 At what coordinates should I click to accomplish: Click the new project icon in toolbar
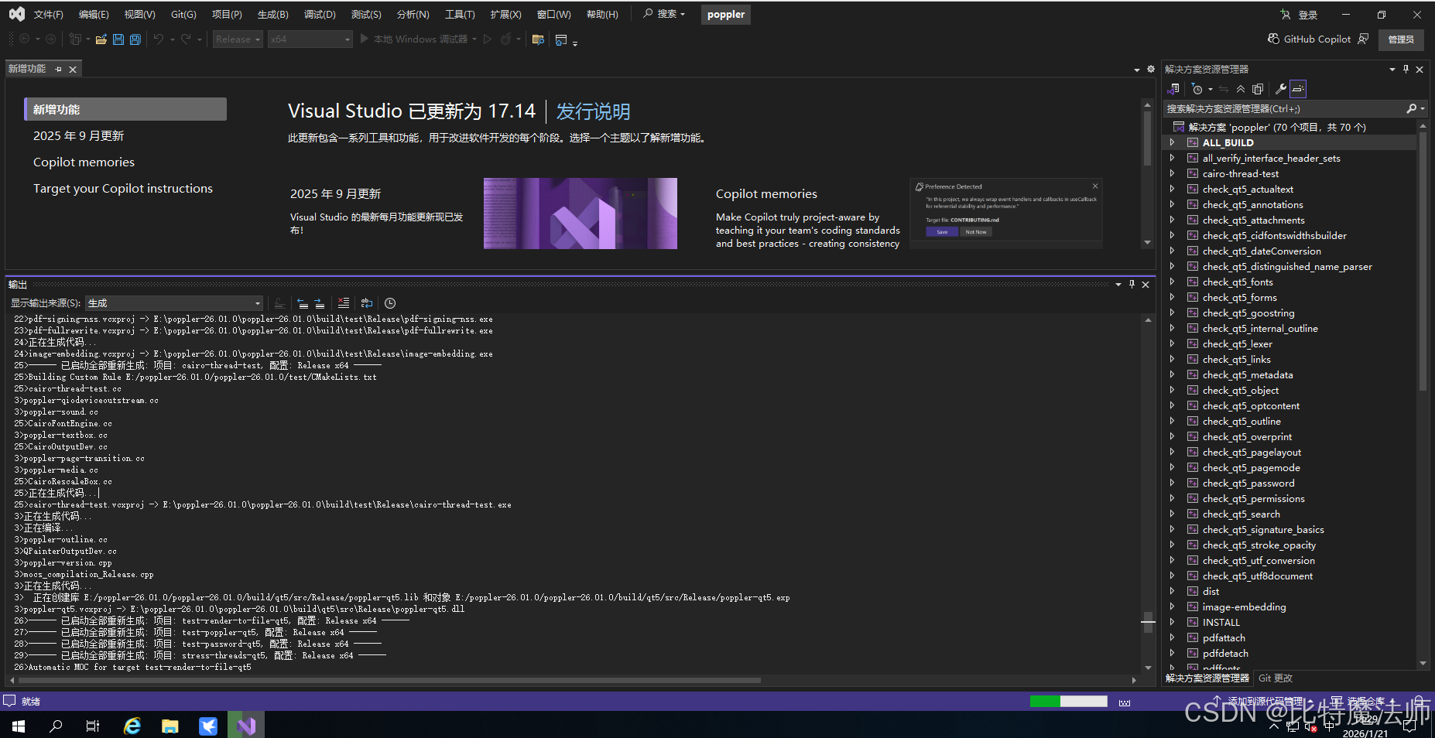(75, 39)
